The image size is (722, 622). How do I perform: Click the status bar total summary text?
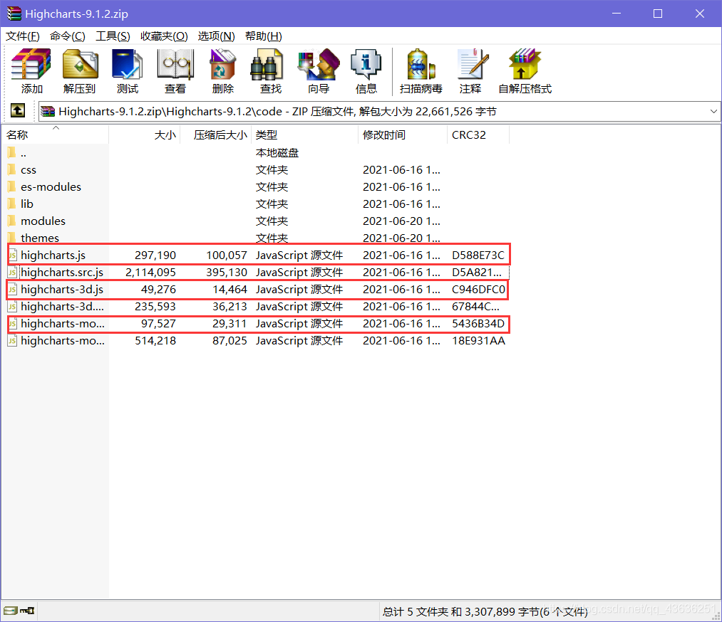(485, 611)
